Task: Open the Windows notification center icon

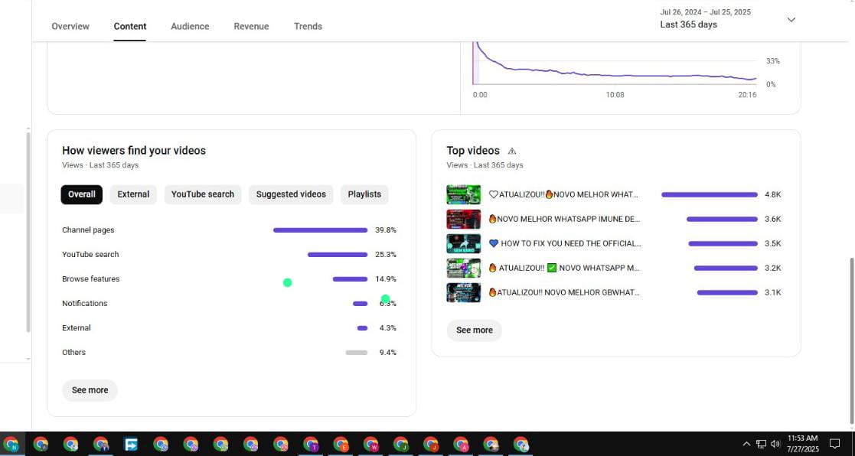Action: click(834, 444)
